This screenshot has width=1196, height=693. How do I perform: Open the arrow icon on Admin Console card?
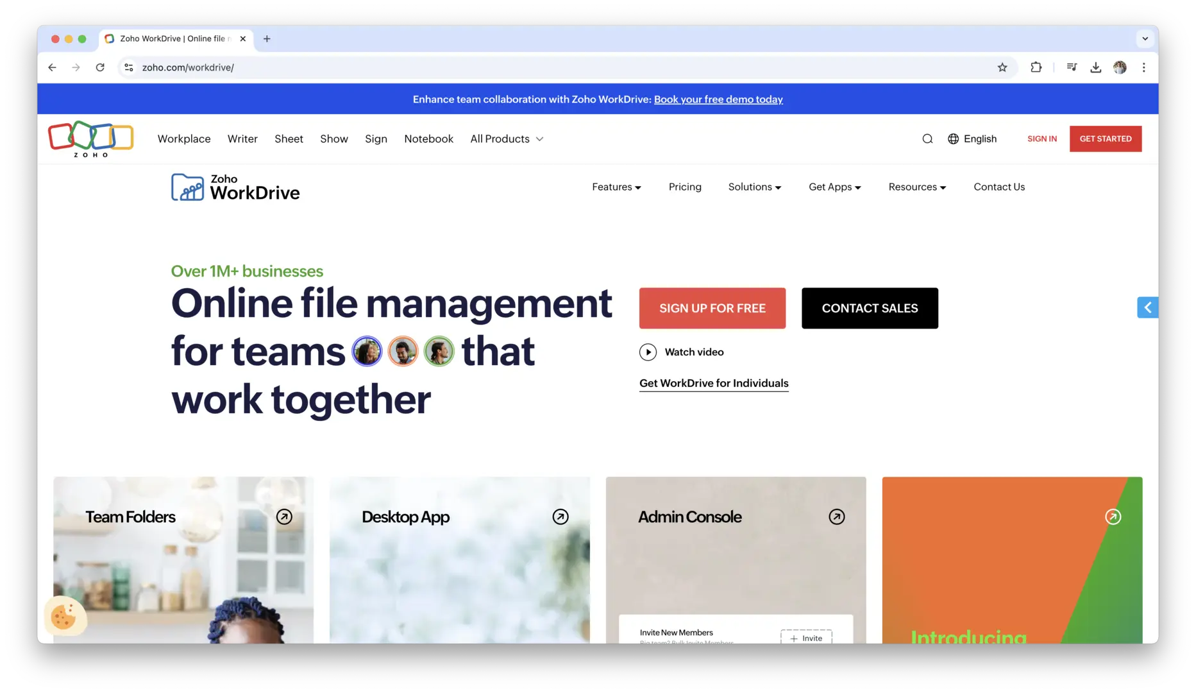837,517
